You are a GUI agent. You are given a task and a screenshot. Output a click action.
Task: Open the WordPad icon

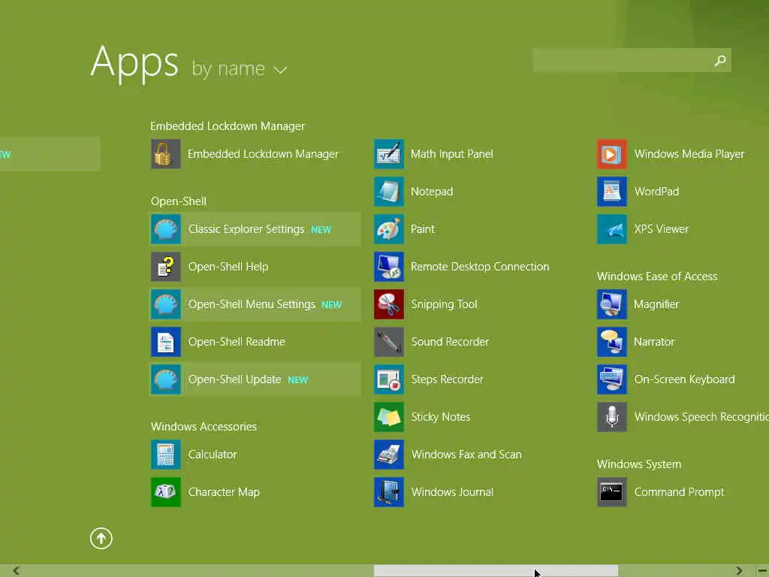click(x=612, y=192)
